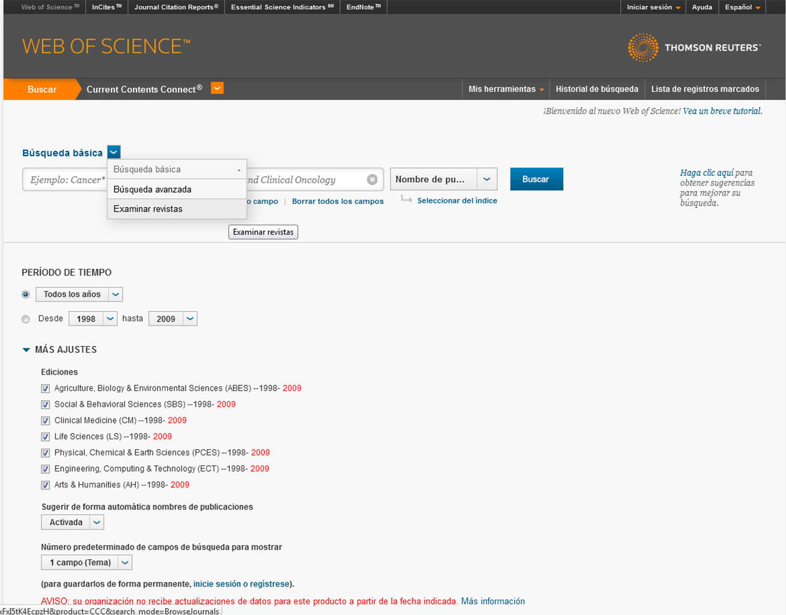Screen dimensions: 786x615
Task: Uncheck Clinical Medicine (CM) edition
Action: click(46, 421)
